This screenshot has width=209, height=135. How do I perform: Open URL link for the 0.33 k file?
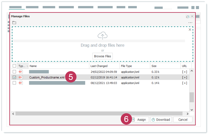[x=184, y=72]
